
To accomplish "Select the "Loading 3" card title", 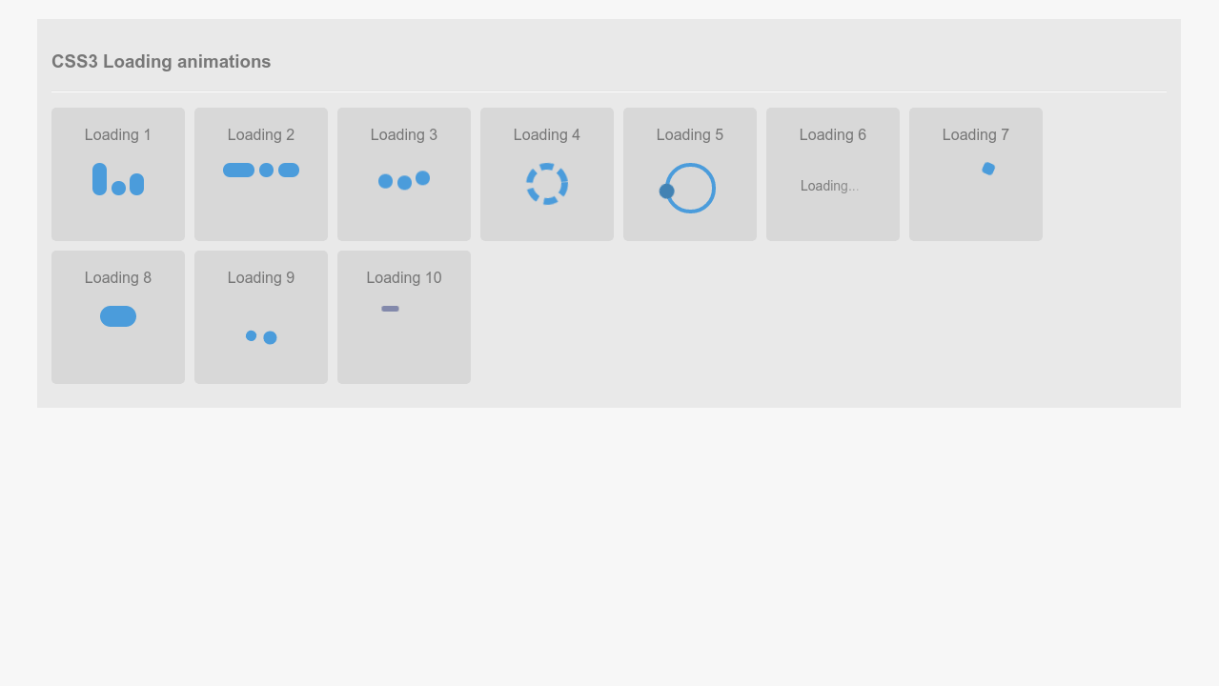I will click(404, 135).
